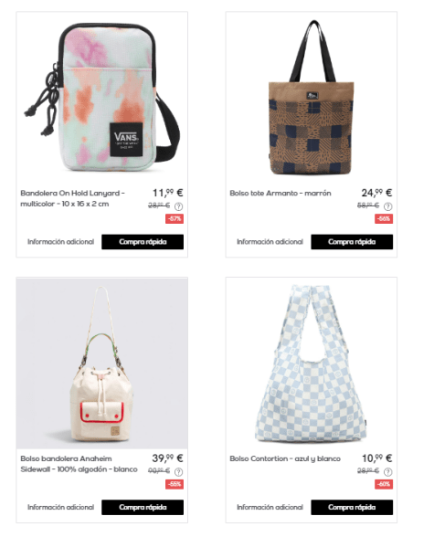Click Compra rápida for Anaheim Sidewall bag
This screenshot has height=537, width=434.
coord(143,507)
